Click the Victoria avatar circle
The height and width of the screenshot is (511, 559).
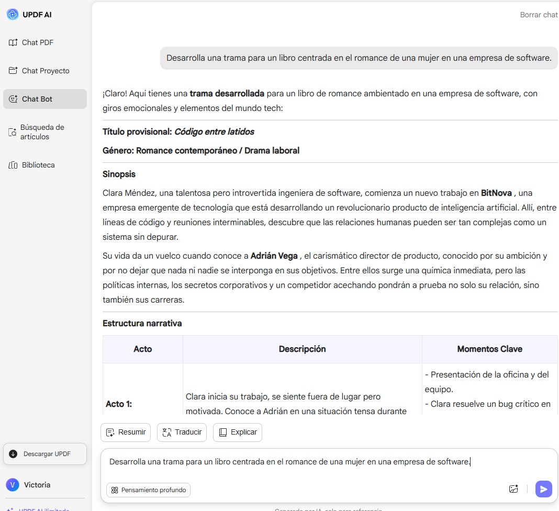13,485
